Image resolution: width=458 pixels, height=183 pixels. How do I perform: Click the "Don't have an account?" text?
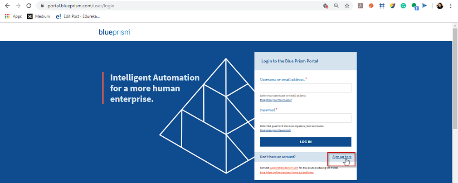(278, 157)
